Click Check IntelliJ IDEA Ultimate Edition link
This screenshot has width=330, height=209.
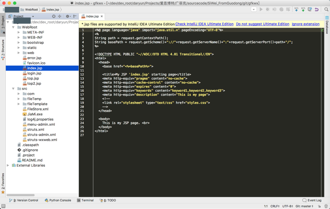click(204, 24)
